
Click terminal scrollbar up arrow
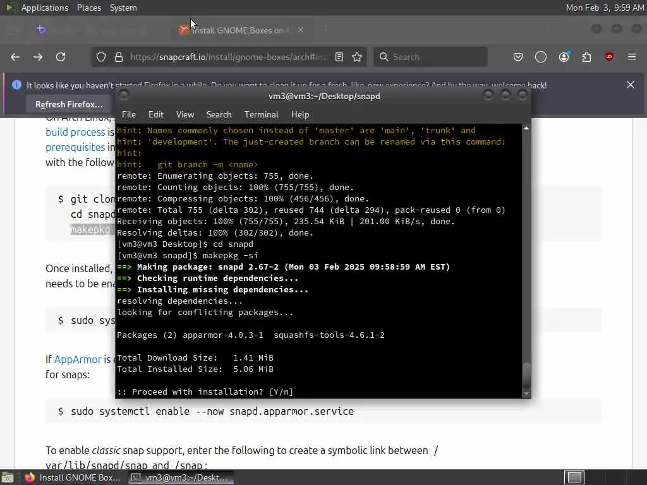coord(526,129)
